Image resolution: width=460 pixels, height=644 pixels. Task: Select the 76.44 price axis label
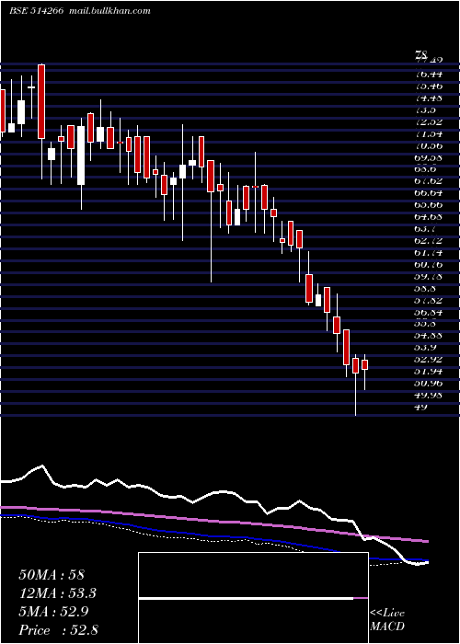point(428,75)
